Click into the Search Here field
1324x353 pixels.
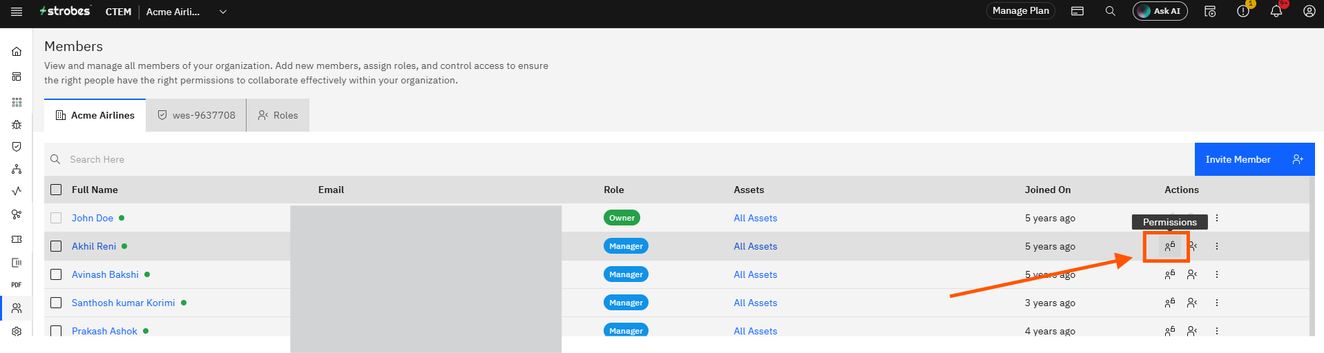point(620,159)
